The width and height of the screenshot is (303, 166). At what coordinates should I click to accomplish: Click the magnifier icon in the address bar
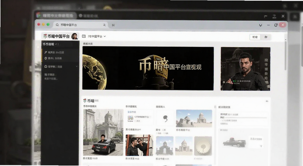pos(57,25)
